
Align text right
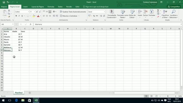pos(50,16)
